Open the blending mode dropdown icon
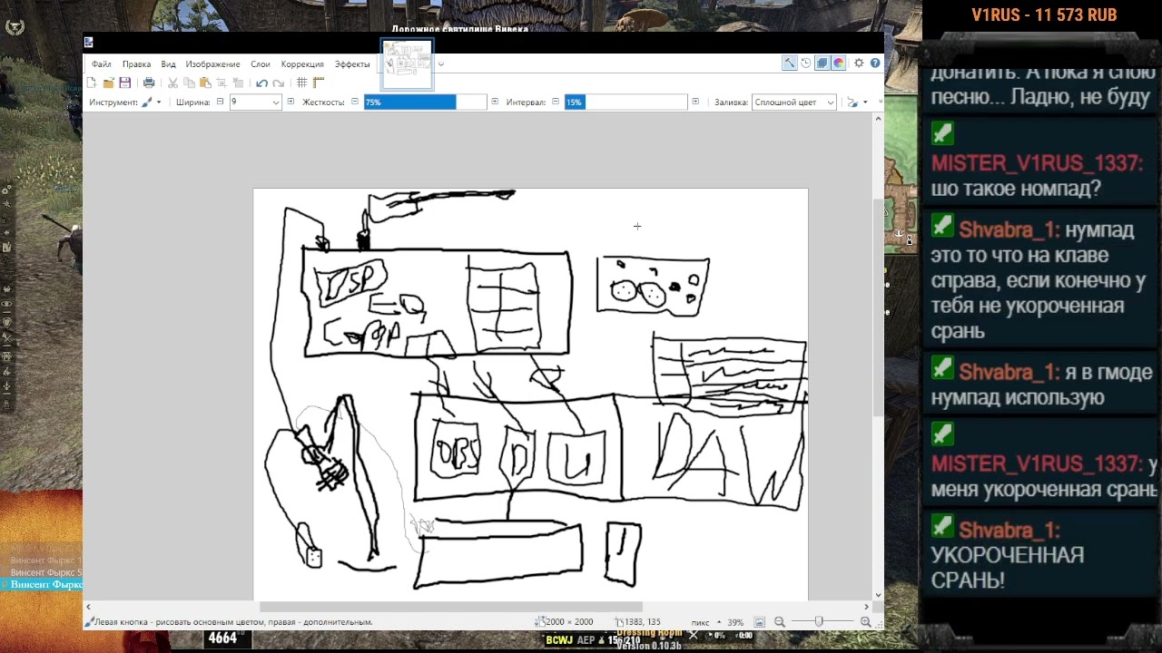The image size is (1162, 653). 857,102
